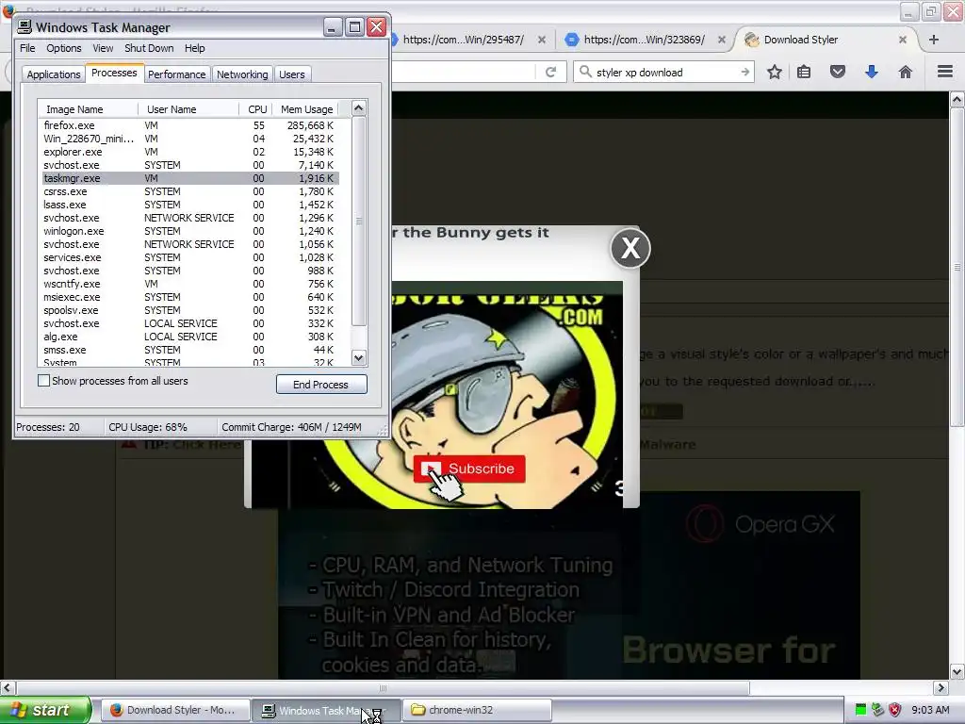Screen dimensions: 965x724
Task: Select the Processes tab
Action: (x=114, y=73)
